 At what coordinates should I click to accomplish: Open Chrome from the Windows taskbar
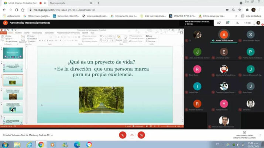41,144
